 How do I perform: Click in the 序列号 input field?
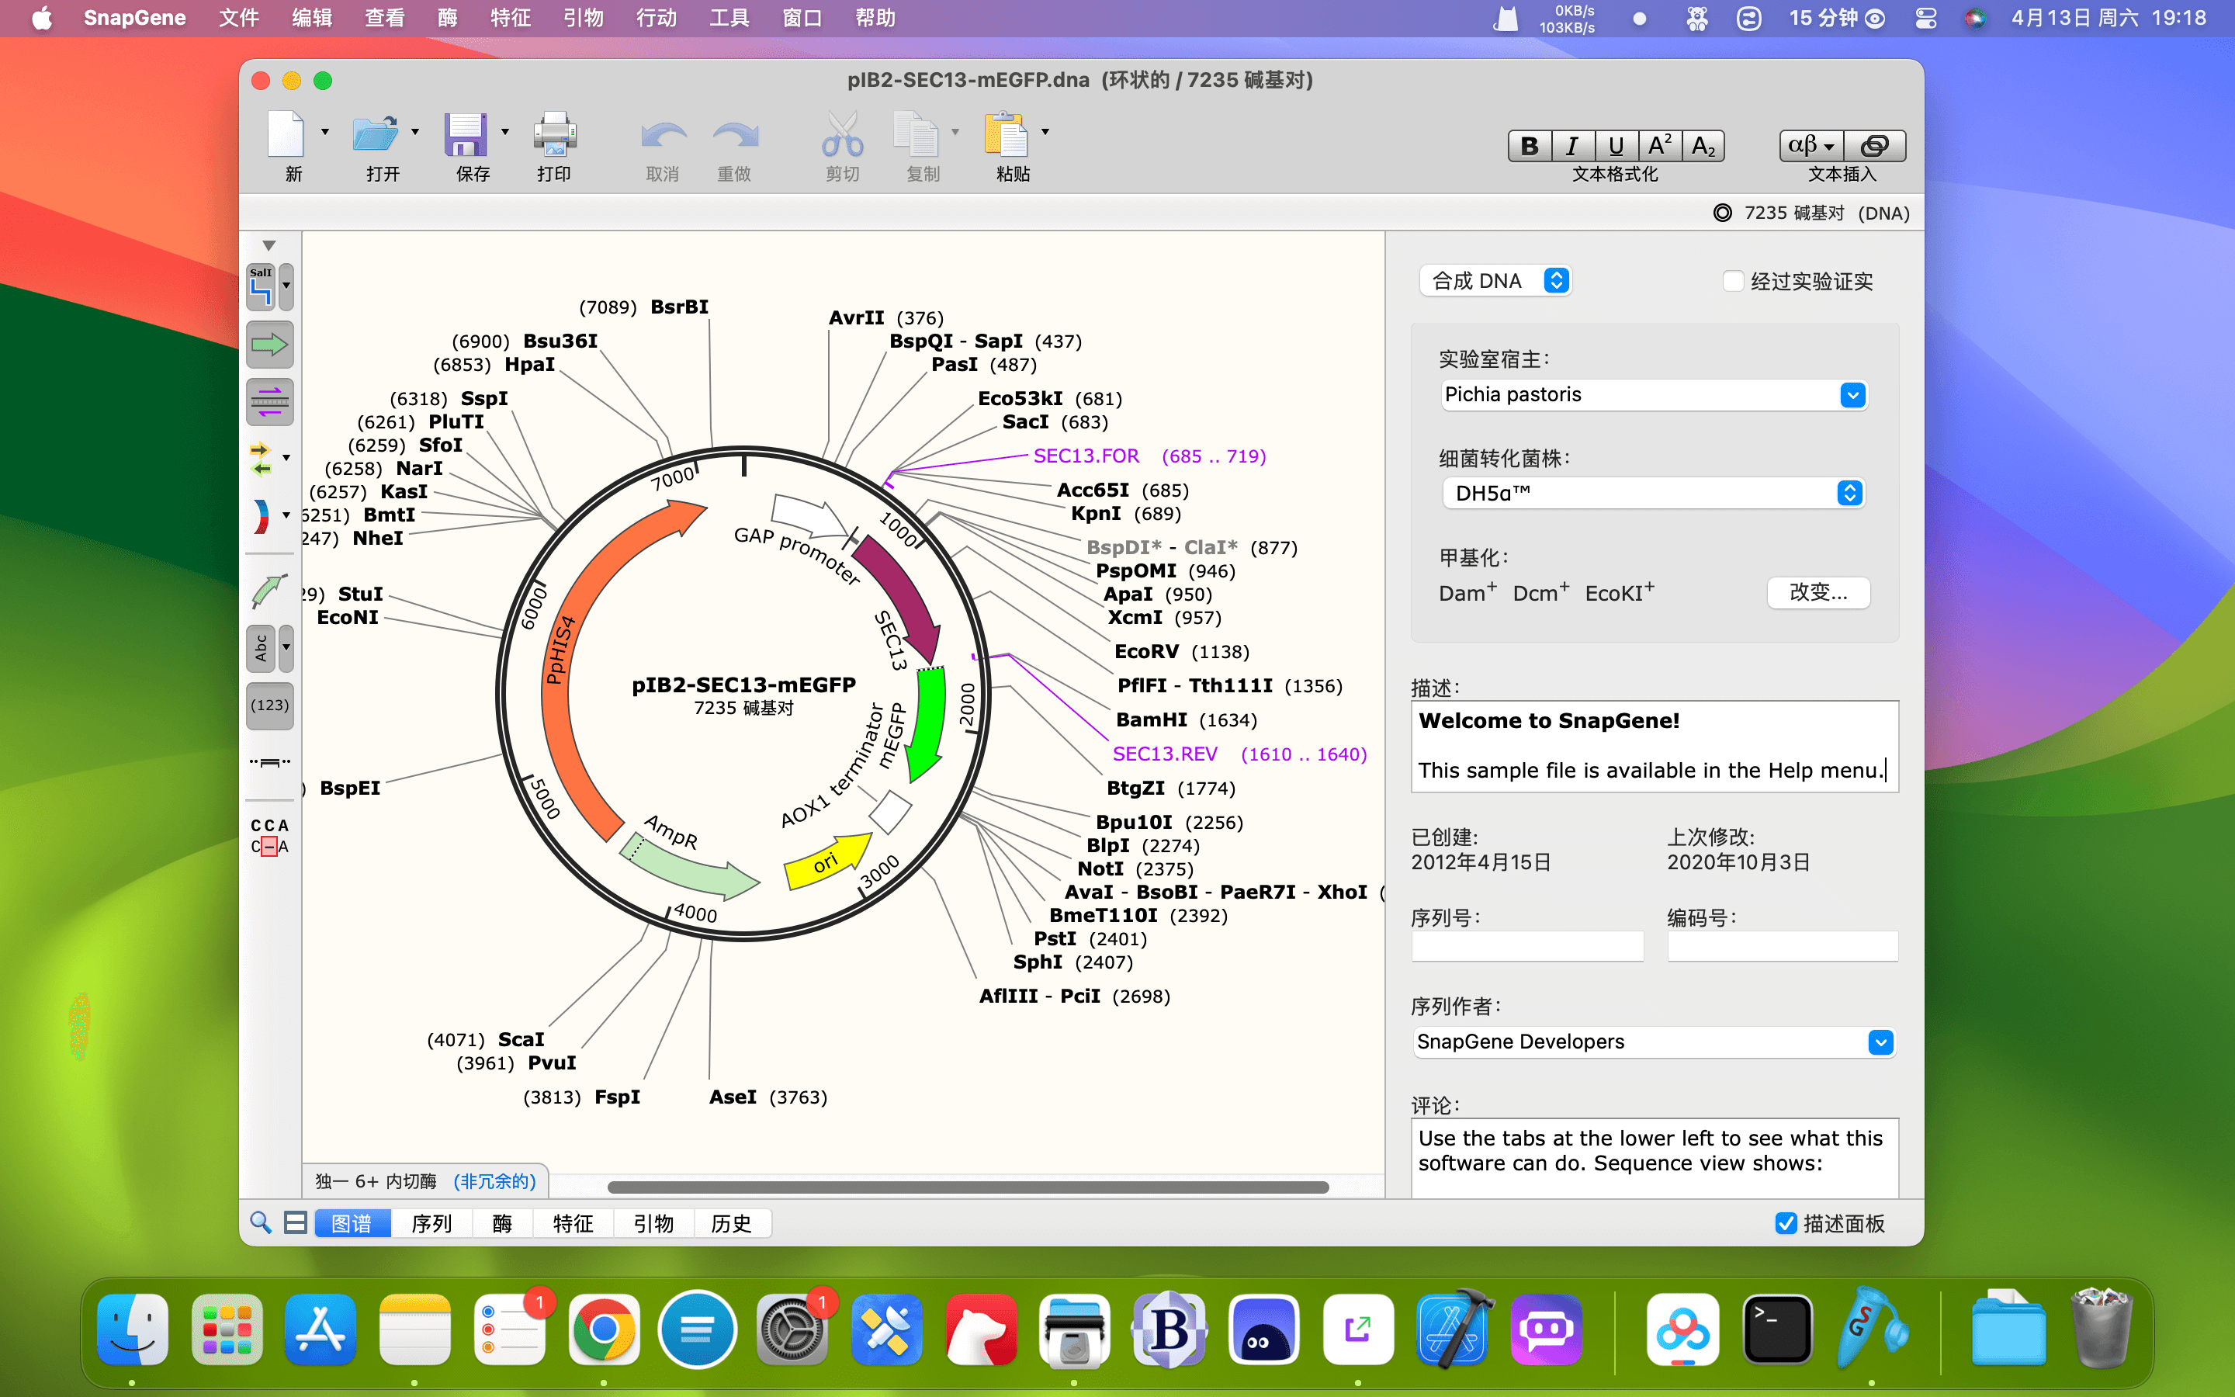(1527, 945)
